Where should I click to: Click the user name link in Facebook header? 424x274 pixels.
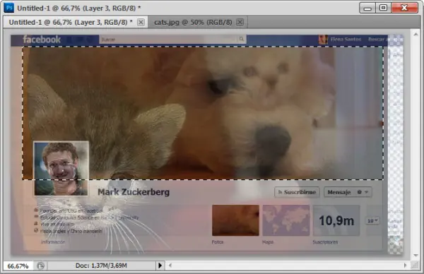tap(346, 39)
